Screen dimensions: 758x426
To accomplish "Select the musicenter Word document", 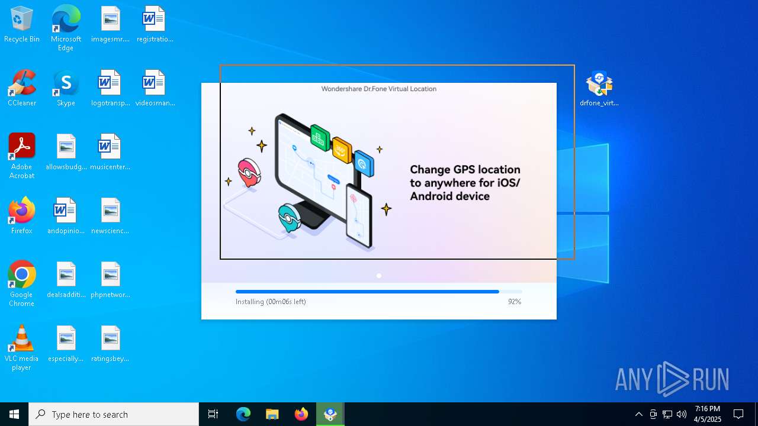I will click(110, 153).
